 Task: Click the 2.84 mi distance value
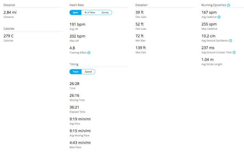click(10, 12)
